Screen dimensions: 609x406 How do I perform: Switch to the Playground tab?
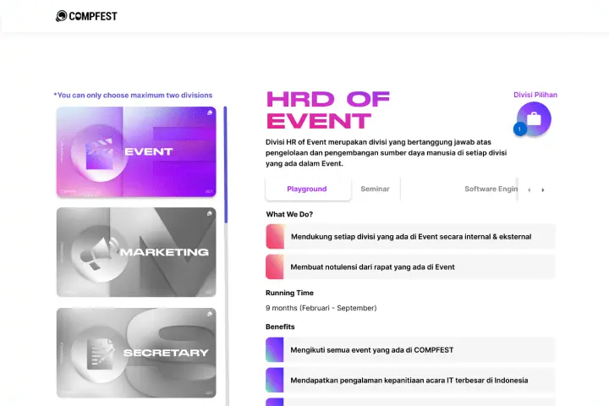click(307, 189)
